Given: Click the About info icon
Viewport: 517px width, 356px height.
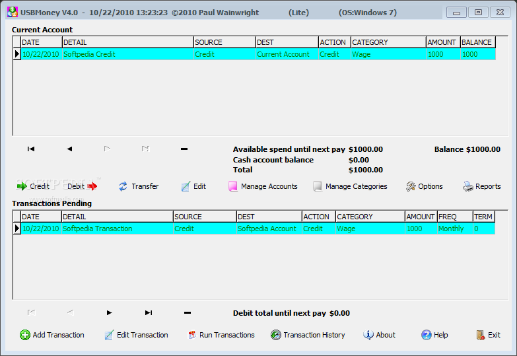Looking at the screenshot, I should 368,335.
